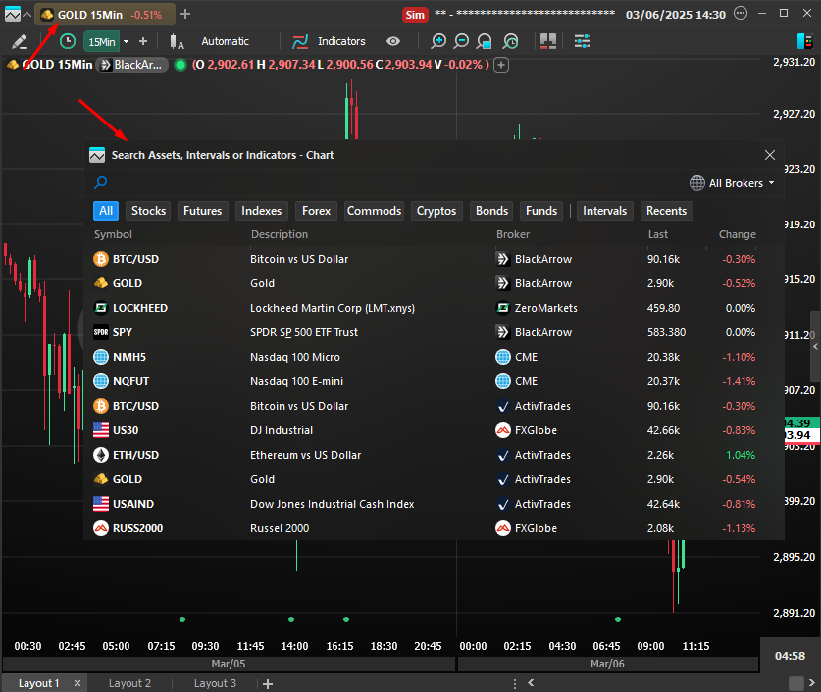Click the zoom out magnifier icon
Image resolution: width=821 pixels, height=692 pixels.
tap(461, 41)
